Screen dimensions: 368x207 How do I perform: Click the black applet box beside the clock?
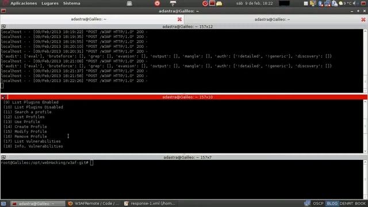pyautogui.click(x=284, y=3)
